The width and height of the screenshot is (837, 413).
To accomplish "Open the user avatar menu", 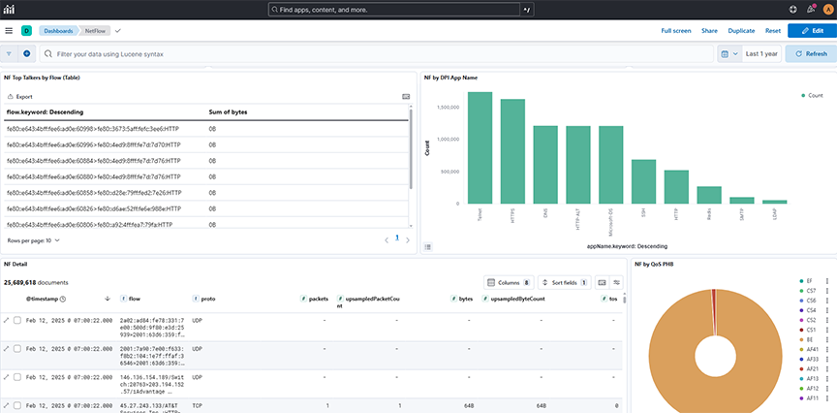I will point(827,9).
